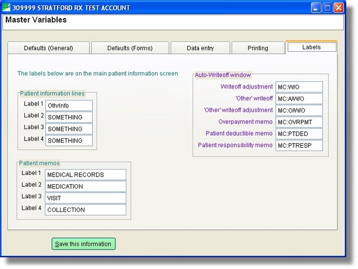Click the Patient deductible memo label text

click(x=239, y=134)
